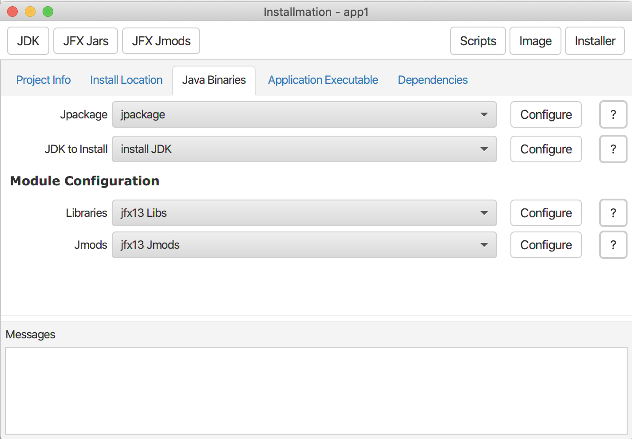Click the help button for Jpackage
The height and width of the screenshot is (439, 632).
(x=613, y=114)
